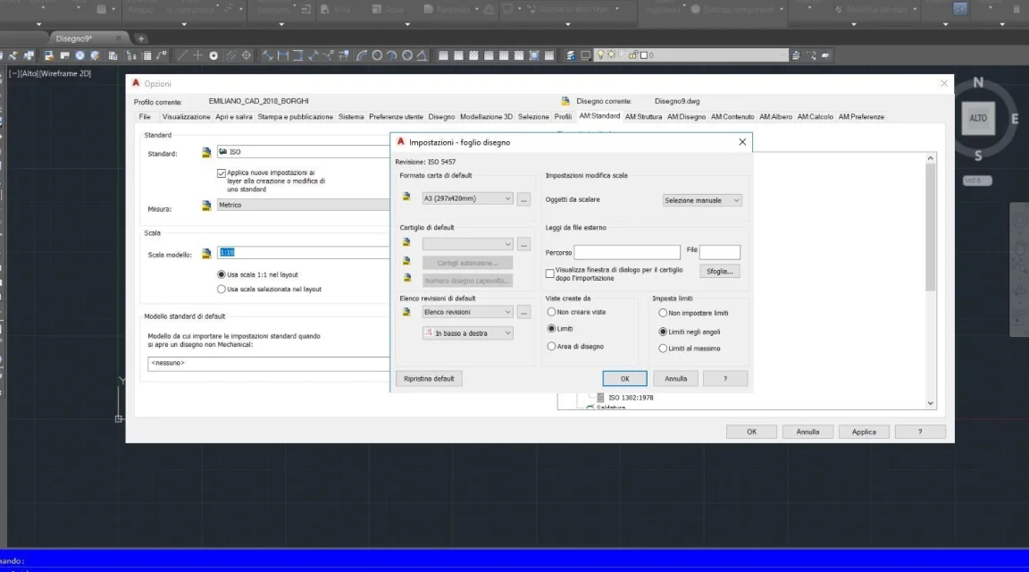Click the drawing icon beside the Standard ISO field

206,152
